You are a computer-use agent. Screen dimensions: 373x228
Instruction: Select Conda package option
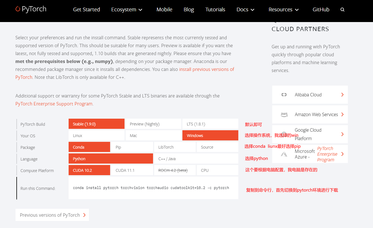(89, 147)
